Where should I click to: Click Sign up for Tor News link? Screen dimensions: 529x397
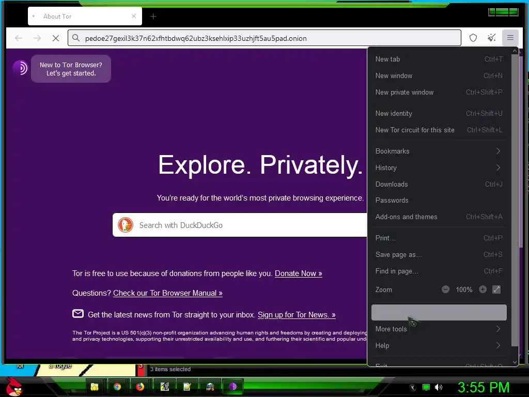[x=297, y=315]
